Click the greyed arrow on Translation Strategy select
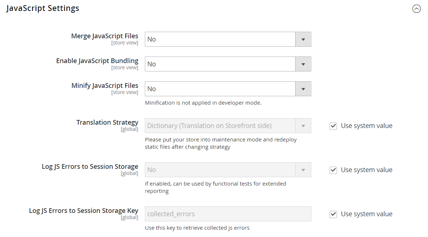 [x=303, y=126]
